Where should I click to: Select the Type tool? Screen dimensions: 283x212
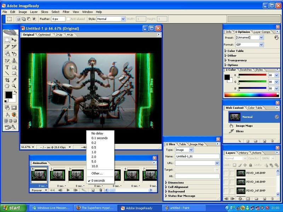(7, 67)
